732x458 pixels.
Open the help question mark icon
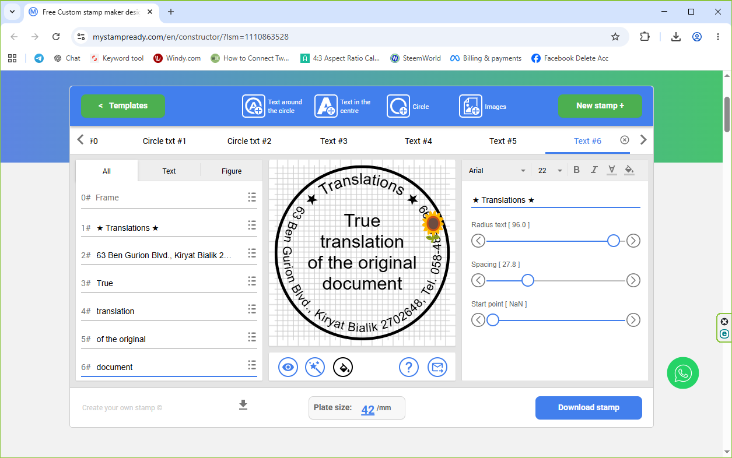coord(409,367)
